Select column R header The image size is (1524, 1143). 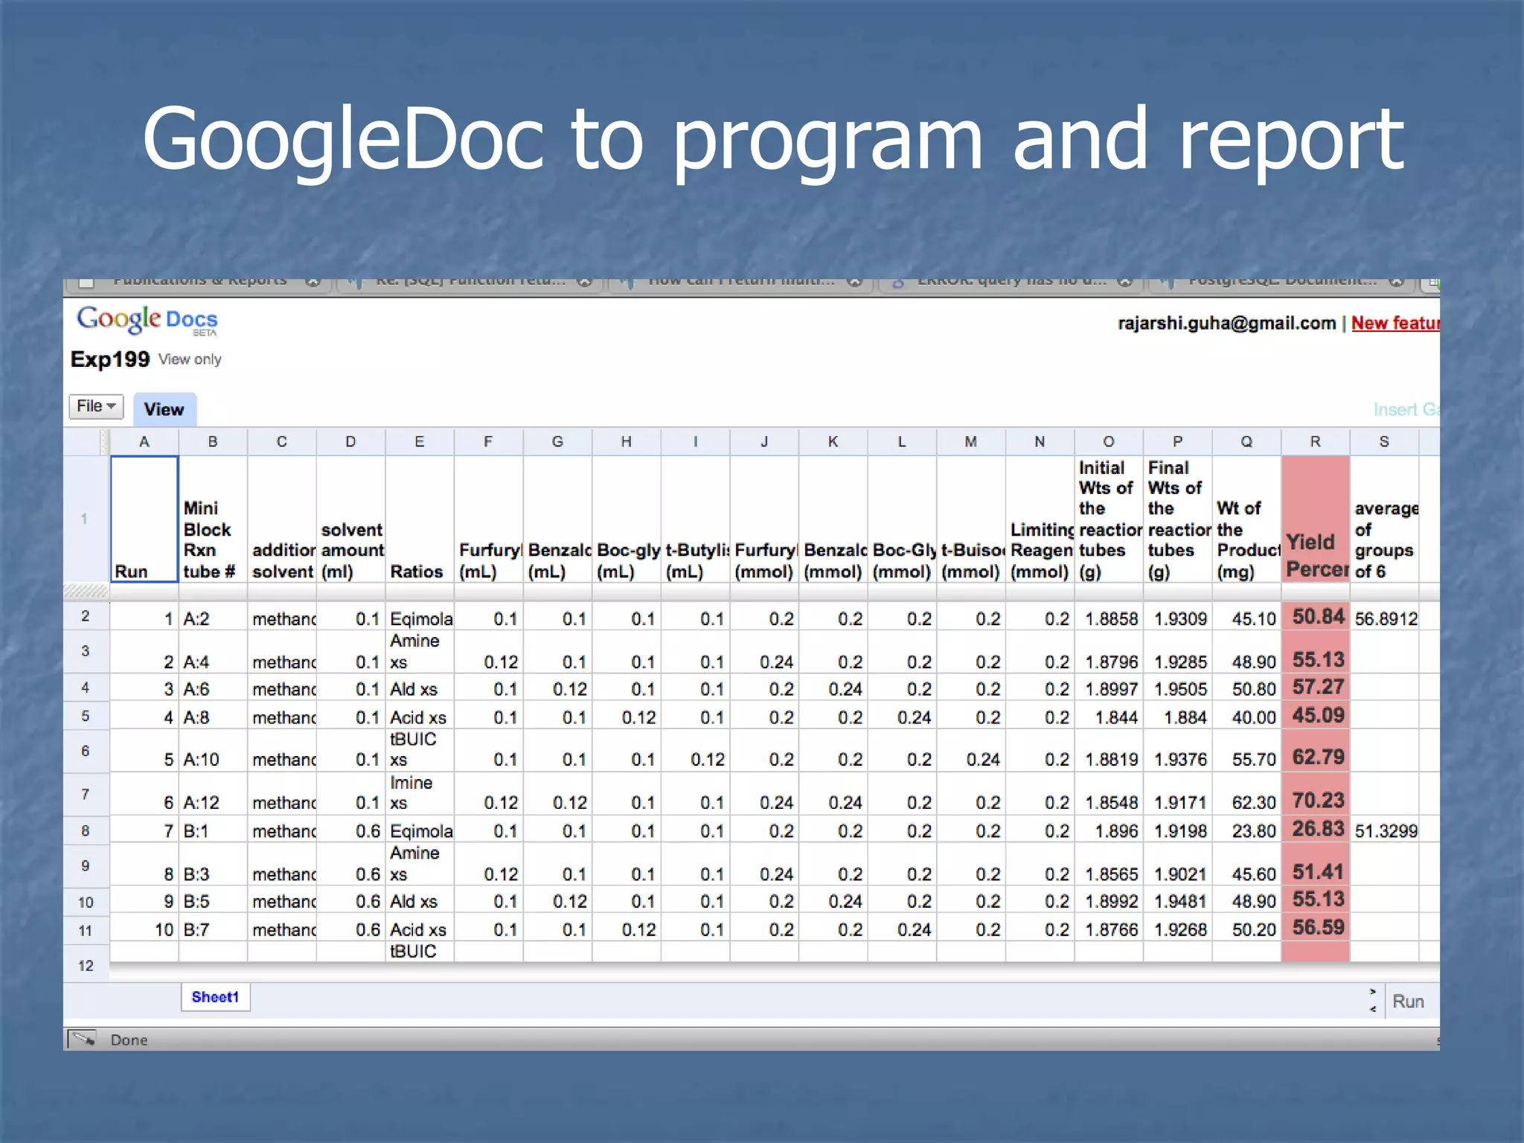click(1315, 442)
